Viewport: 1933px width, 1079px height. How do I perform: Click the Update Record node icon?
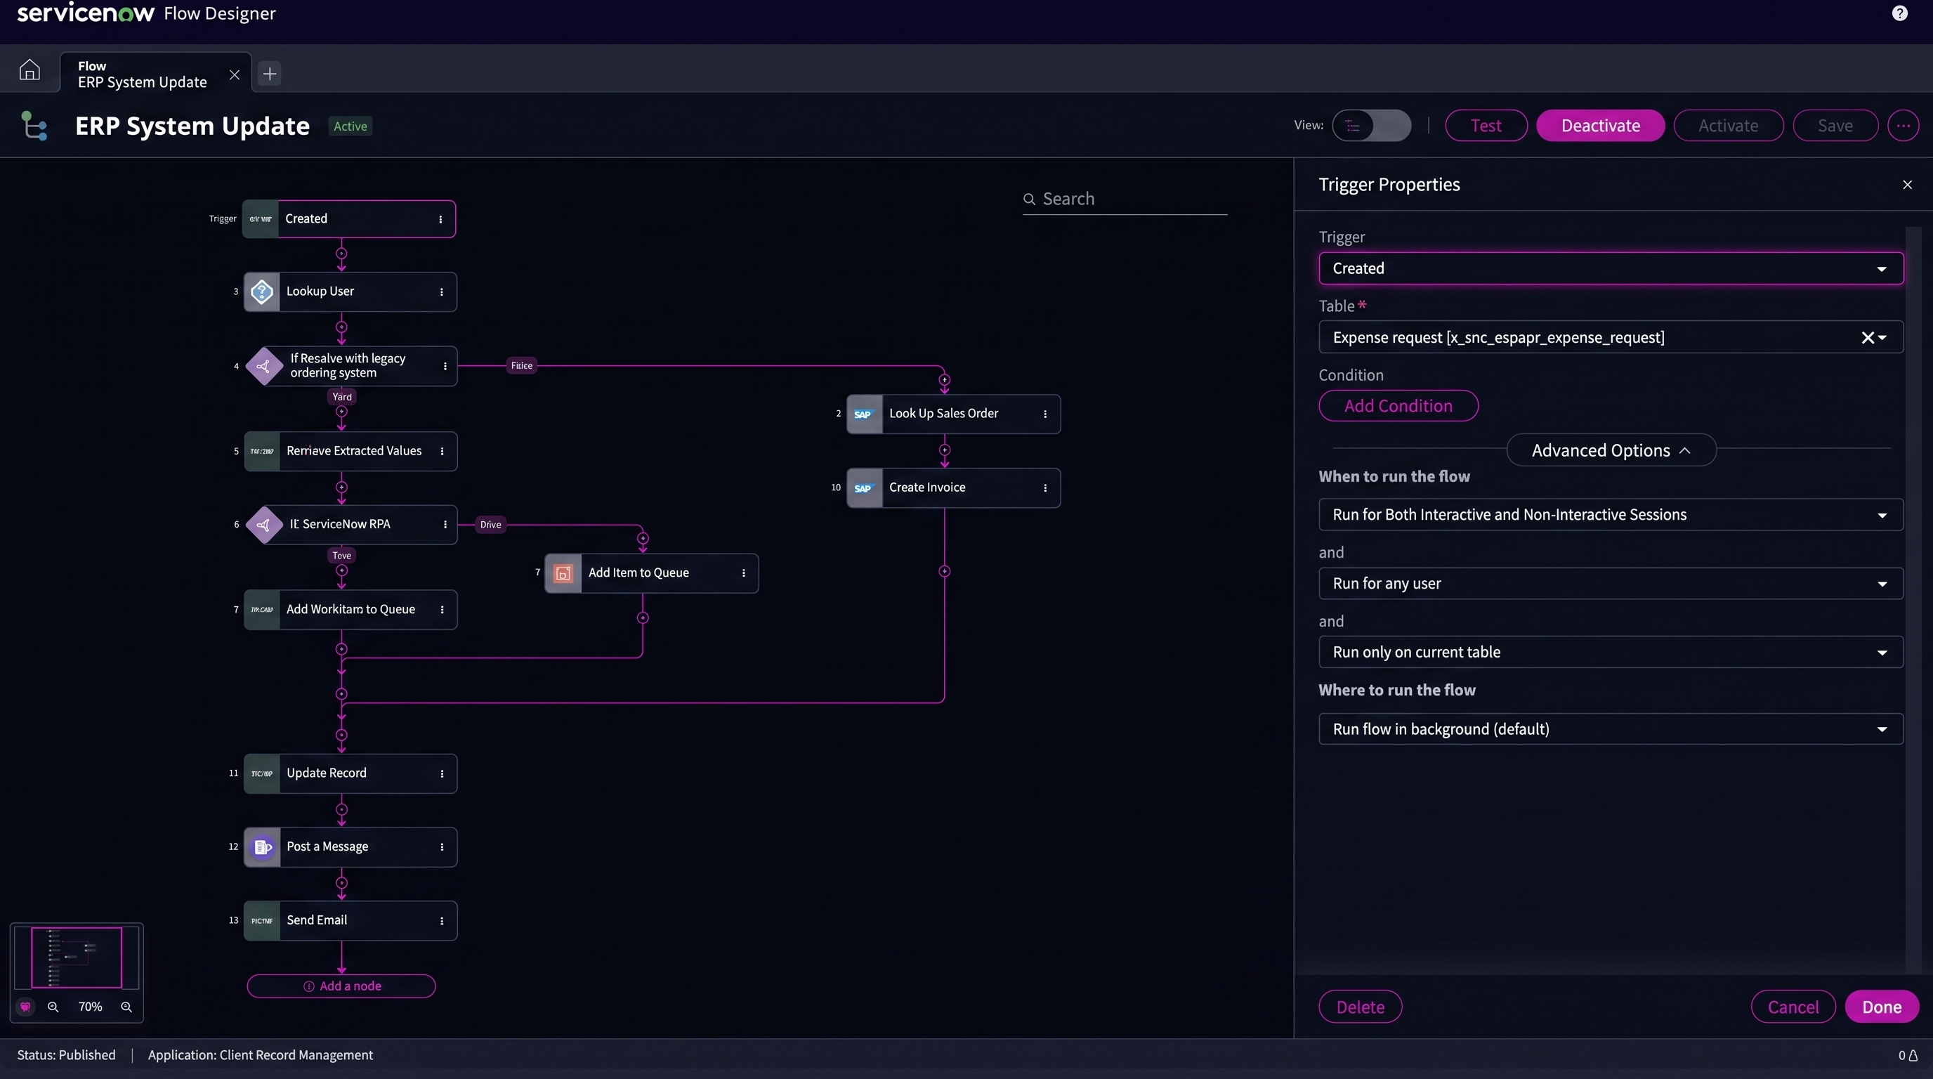click(x=262, y=773)
